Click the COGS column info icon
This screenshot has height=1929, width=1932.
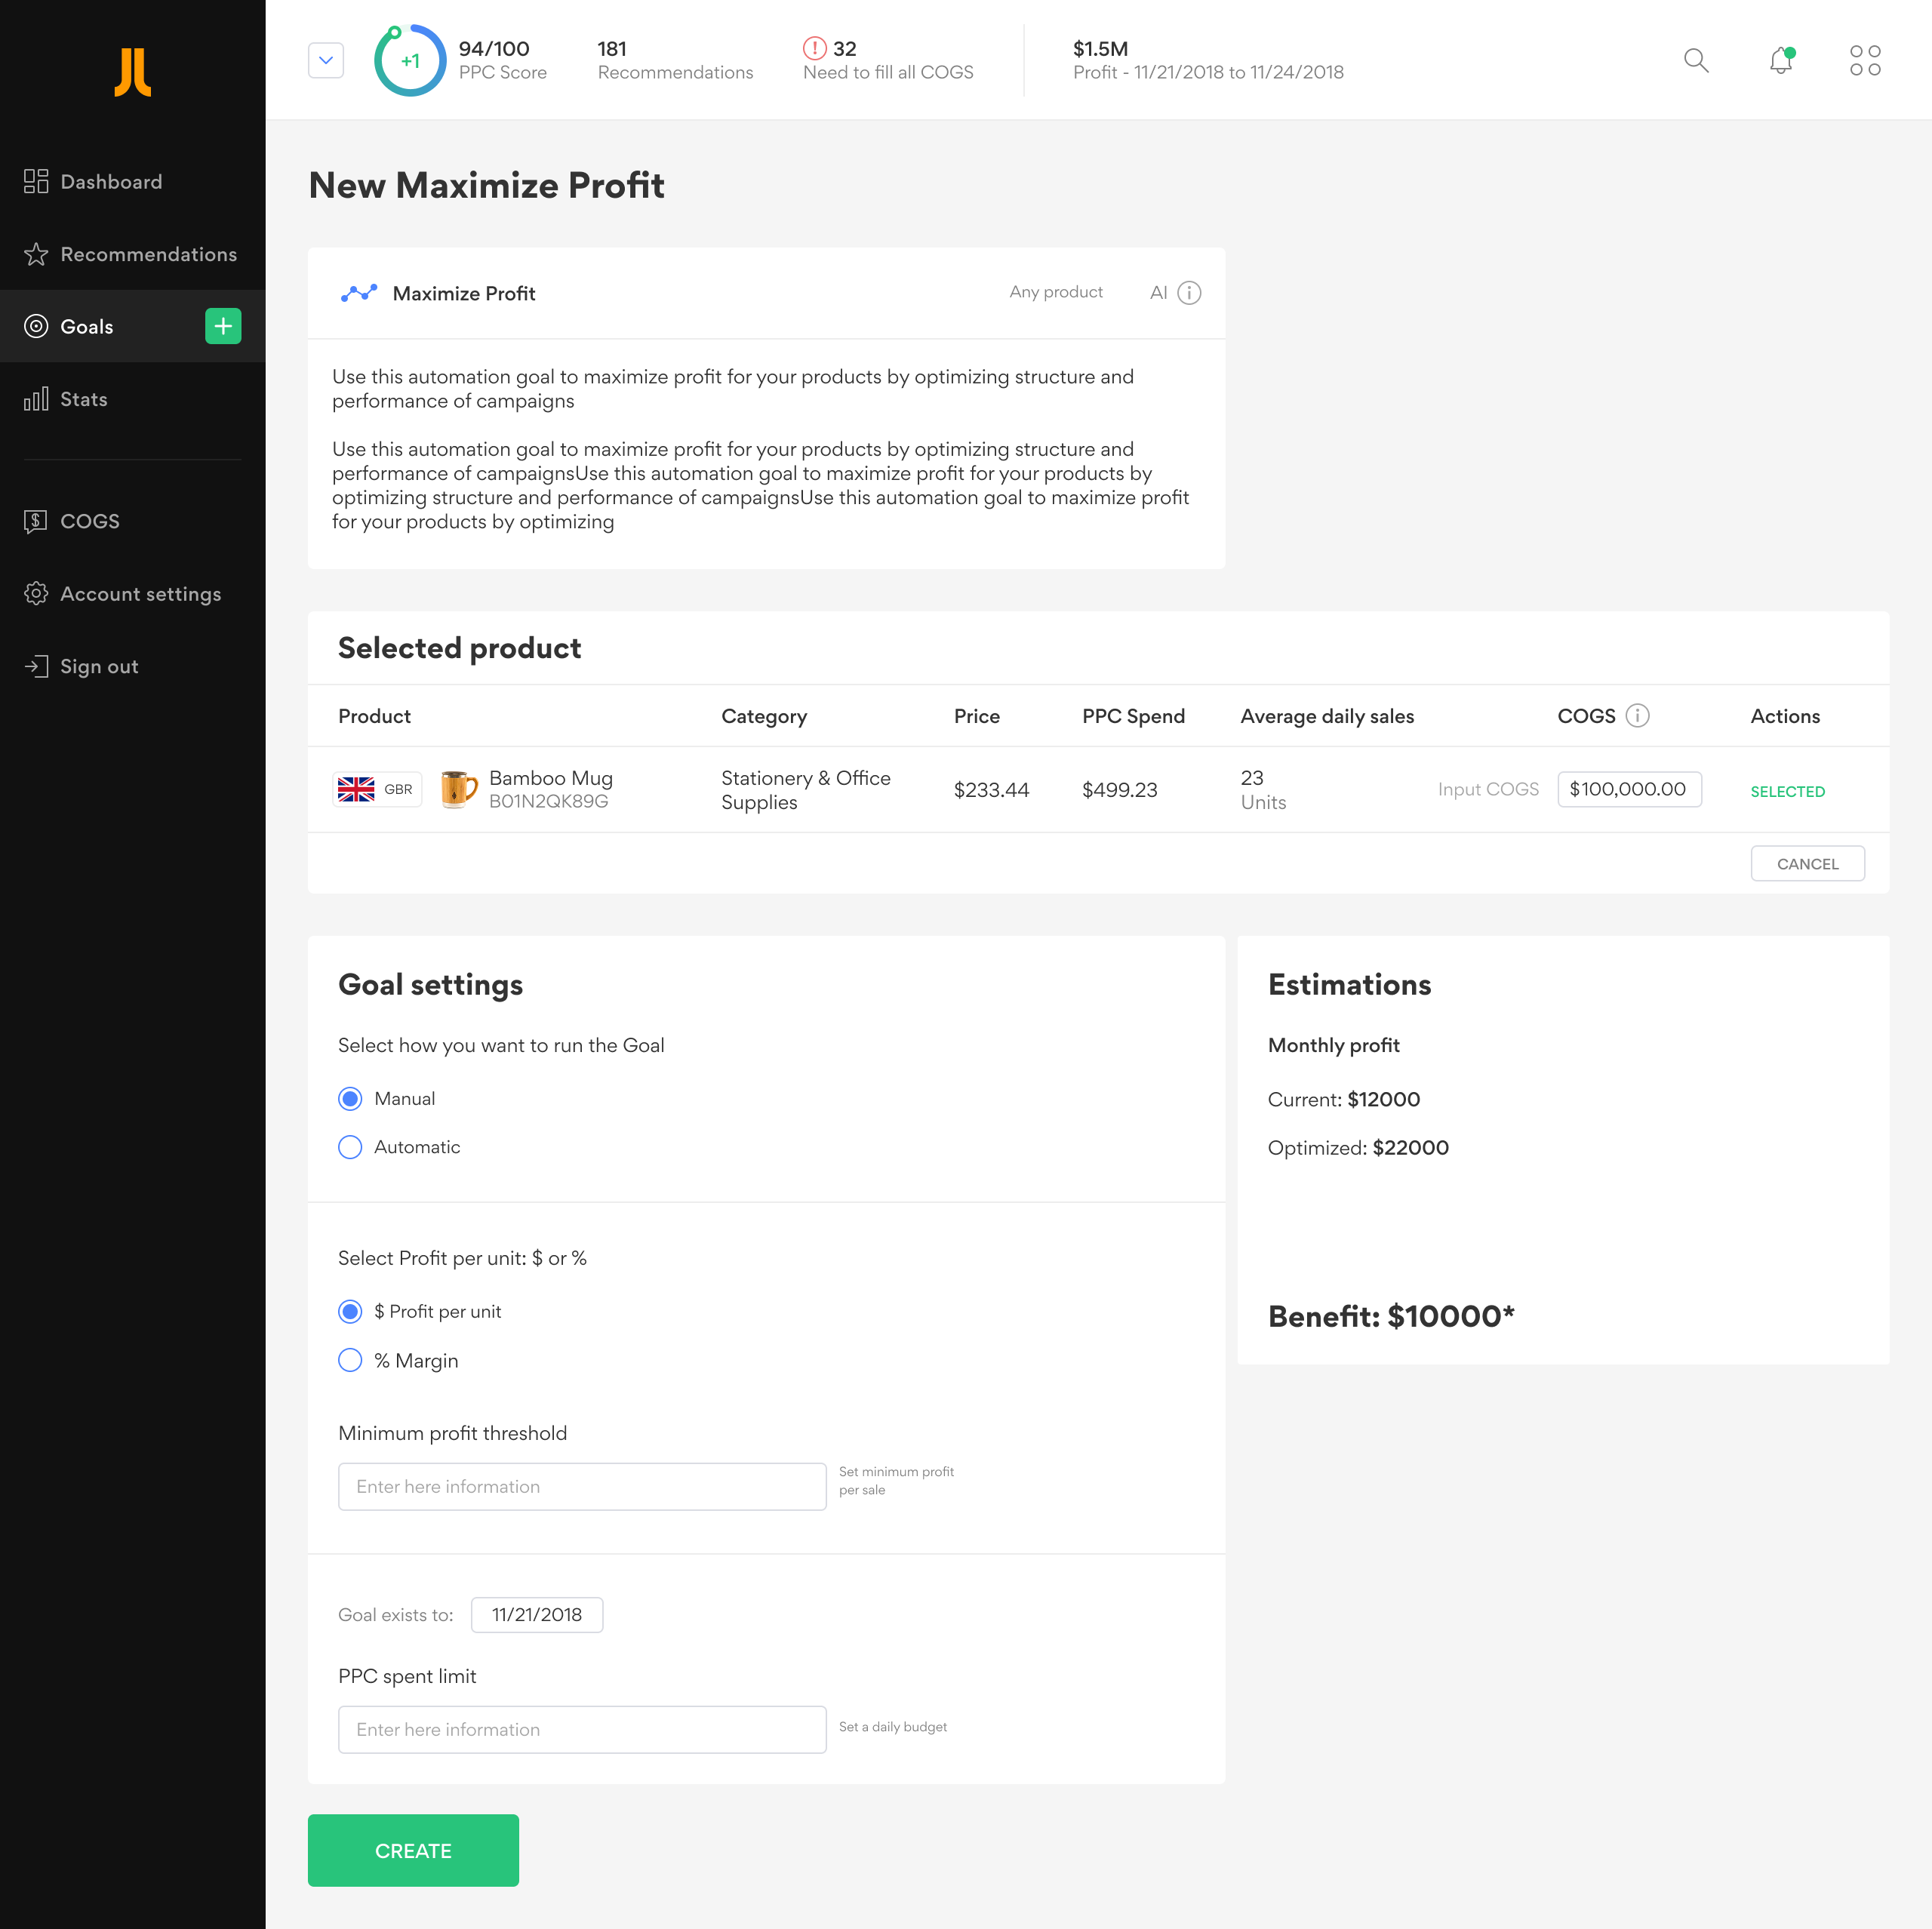click(x=1637, y=715)
